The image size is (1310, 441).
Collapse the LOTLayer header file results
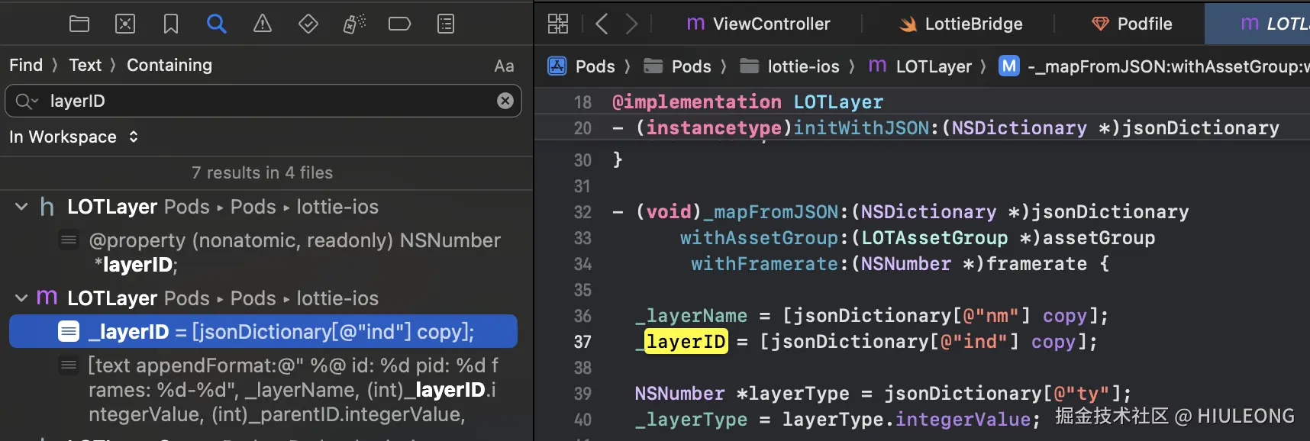coord(21,207)
